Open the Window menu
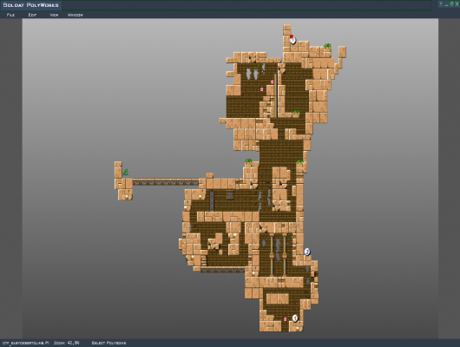The width and height of the screenshot is (460, 347). click(76, 15)
